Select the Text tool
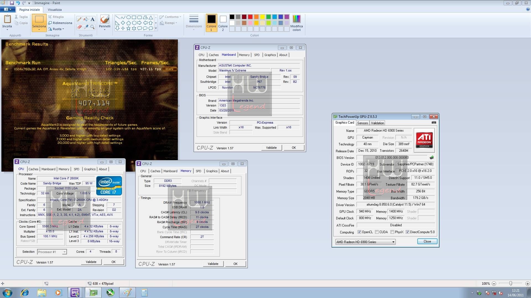Screen dimensions: 531x298 pyautogui.click(x=92, y=19)
